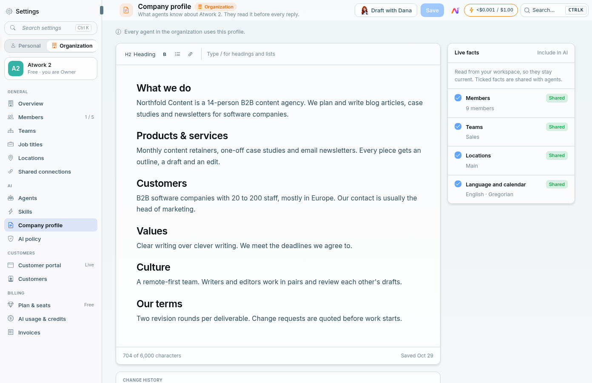592x383 pixels.
Task: Click the sidebar scrollbar handle
Action: 102,10
